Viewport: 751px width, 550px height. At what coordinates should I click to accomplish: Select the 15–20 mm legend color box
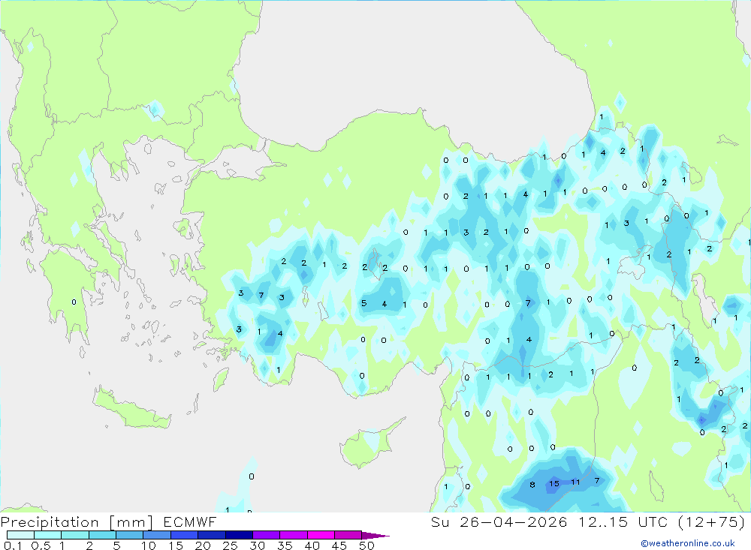pyautogui.click(x=185, y=535)
